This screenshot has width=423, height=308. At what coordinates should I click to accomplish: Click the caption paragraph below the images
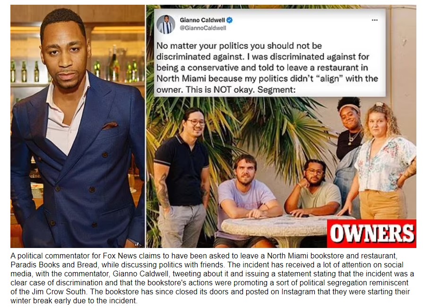(x=212, y=278)
